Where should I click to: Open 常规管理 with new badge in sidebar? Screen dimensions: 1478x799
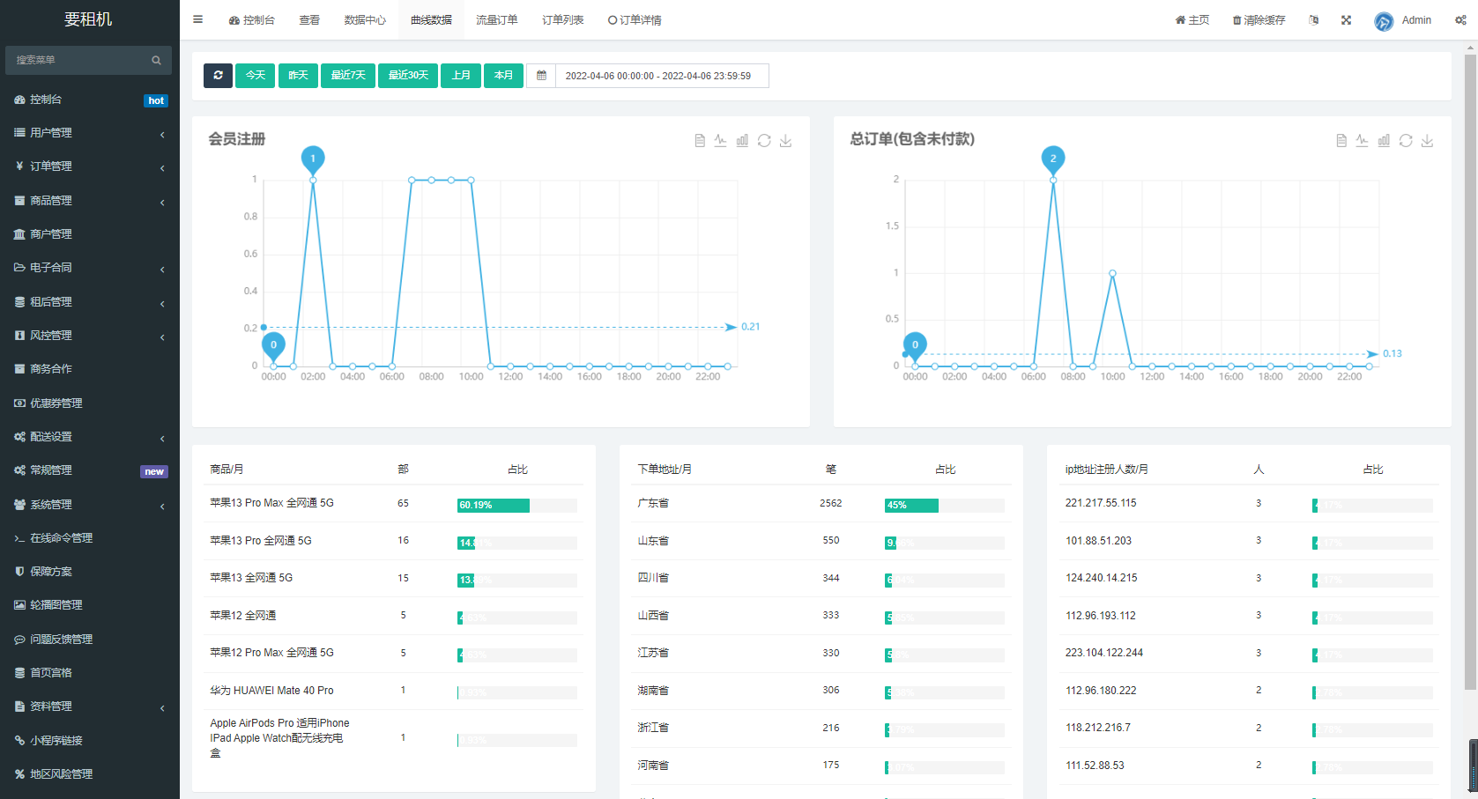pos(90,470)
